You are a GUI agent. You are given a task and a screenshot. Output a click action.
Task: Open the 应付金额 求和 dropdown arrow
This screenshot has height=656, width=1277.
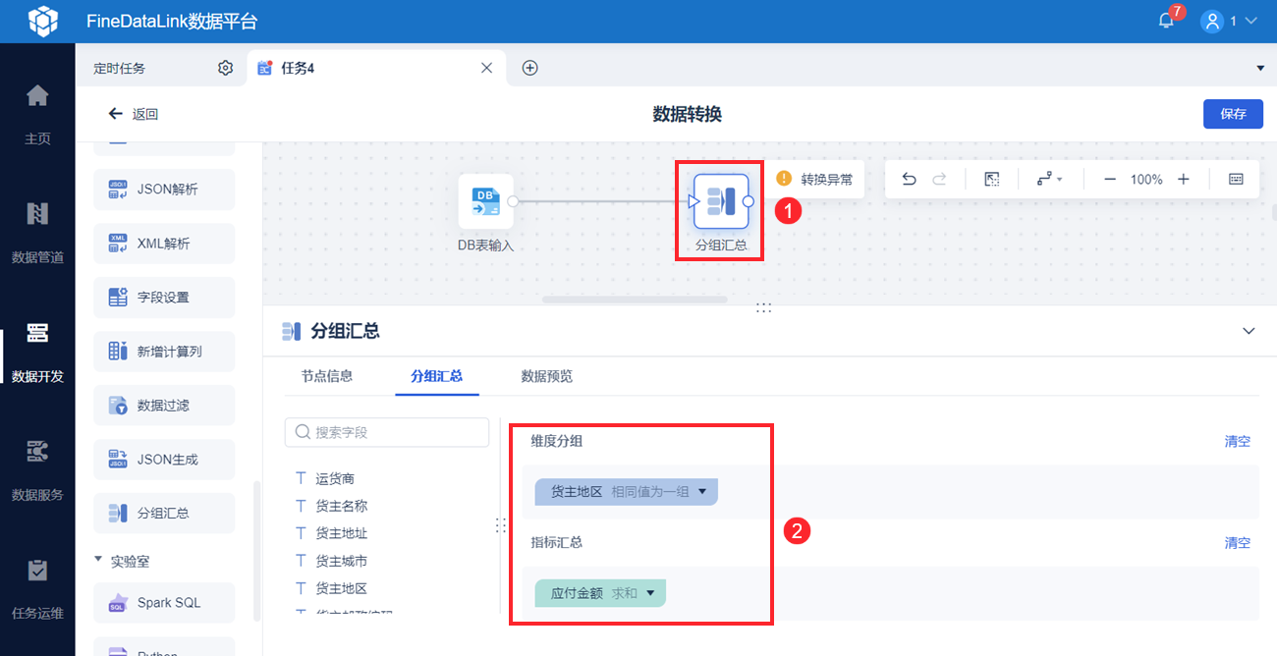[x=650, y=593]
